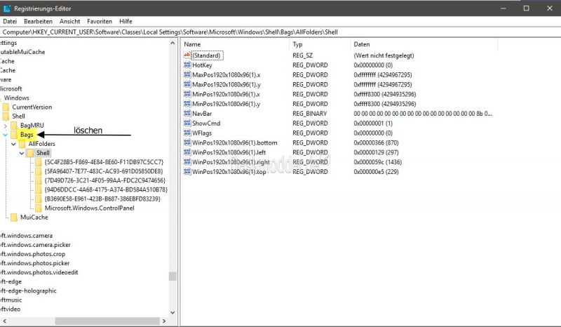561x327 pixels.
Task: Click the data value 0x0000059c (1436)
Action: pyautogui.click(x=378, y=162)
